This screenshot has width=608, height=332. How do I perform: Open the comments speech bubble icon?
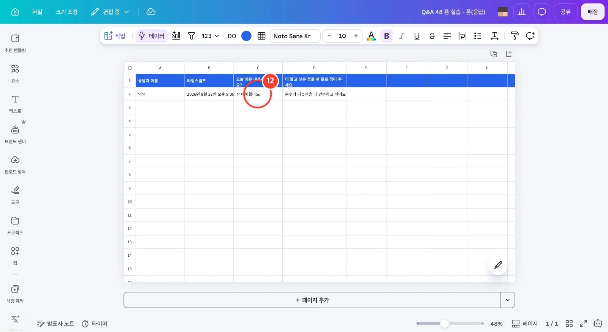click(x=542, y=12)
